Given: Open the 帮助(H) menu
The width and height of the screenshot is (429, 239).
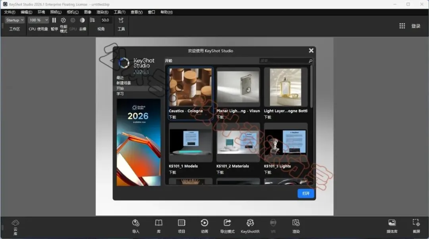Looking at the screenshot, I should pos(166,12).
